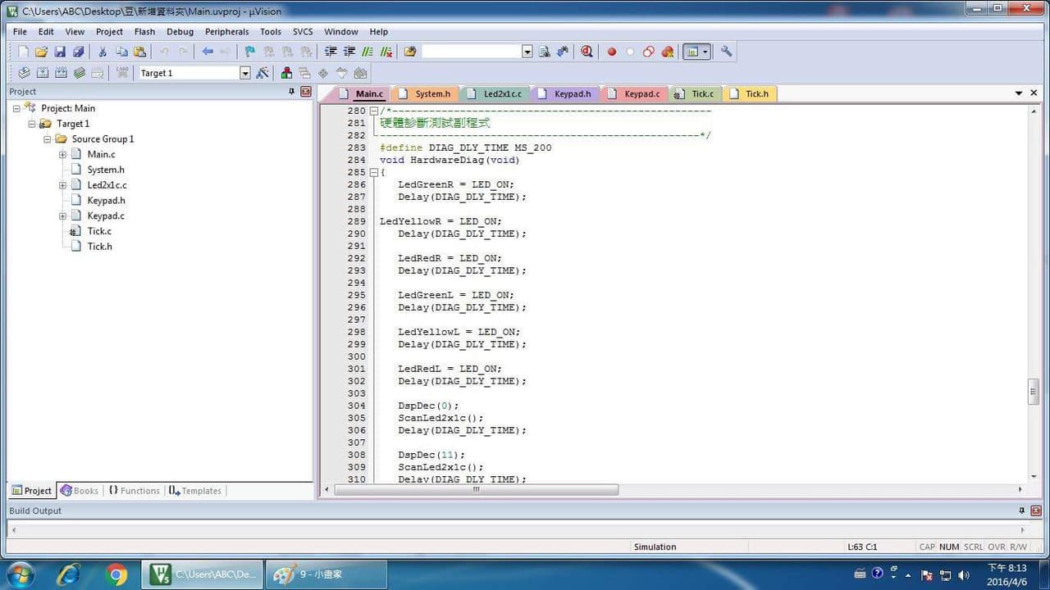Open Configuration wrench icon
Image resolution: width=1050 pixels, height=590 pixels.
click(726, 52)
